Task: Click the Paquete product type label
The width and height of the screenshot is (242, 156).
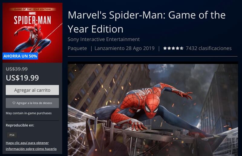Action: (77, 48)
